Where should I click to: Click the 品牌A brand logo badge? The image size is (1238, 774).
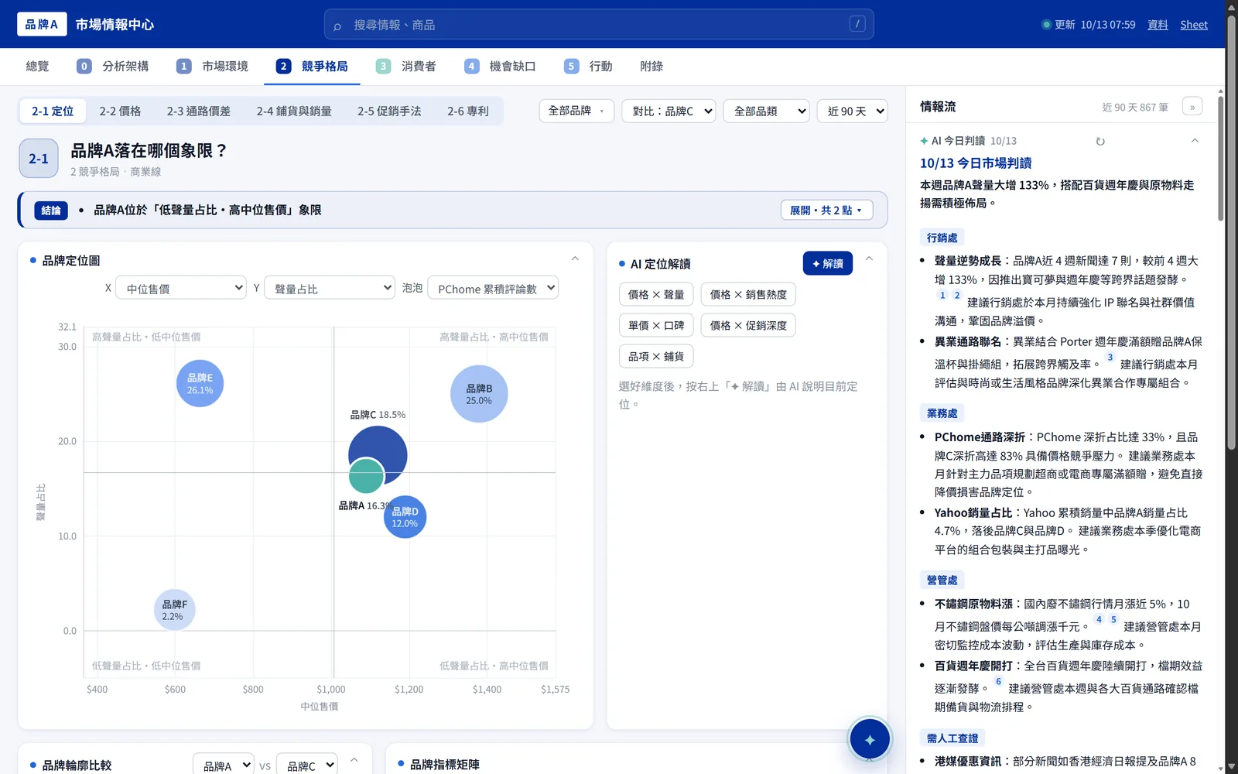point(42,24)
